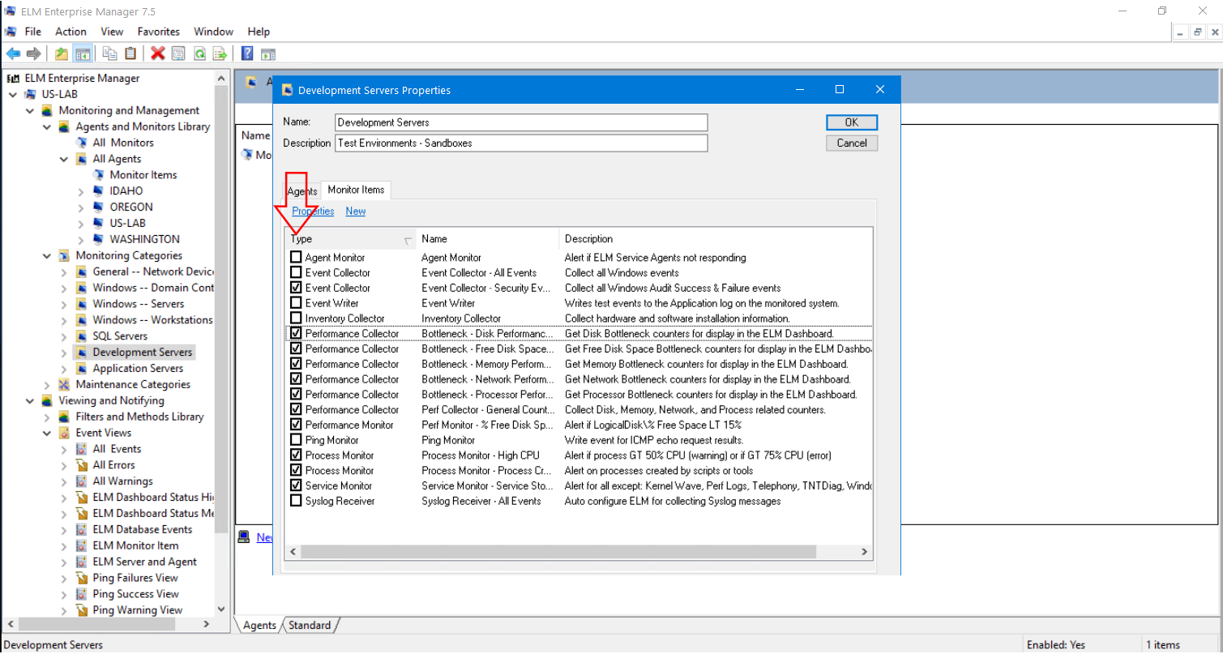Click the red X Delete toolbar icon
The width and height of the screenshot is (1223, 654).
[x=158, y=53]
